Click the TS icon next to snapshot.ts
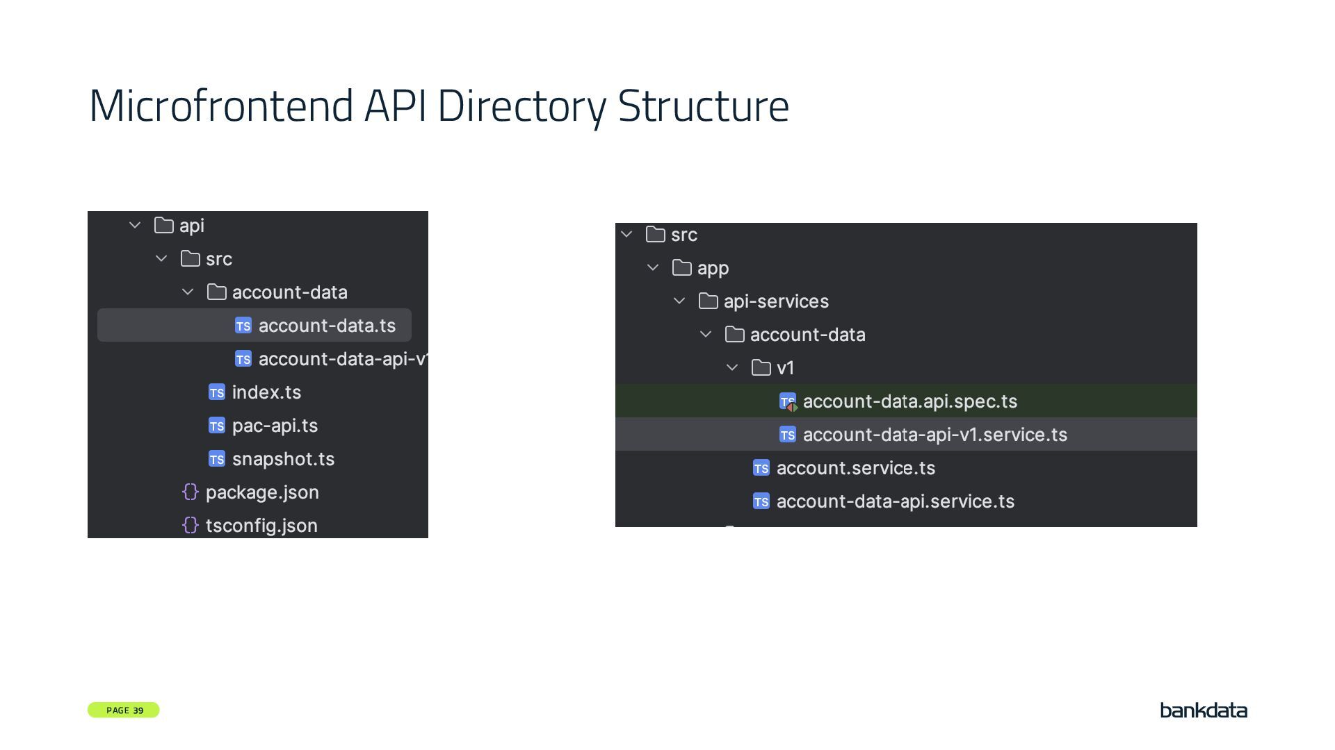The image size is (1335, 750). (x=216, y=459)
